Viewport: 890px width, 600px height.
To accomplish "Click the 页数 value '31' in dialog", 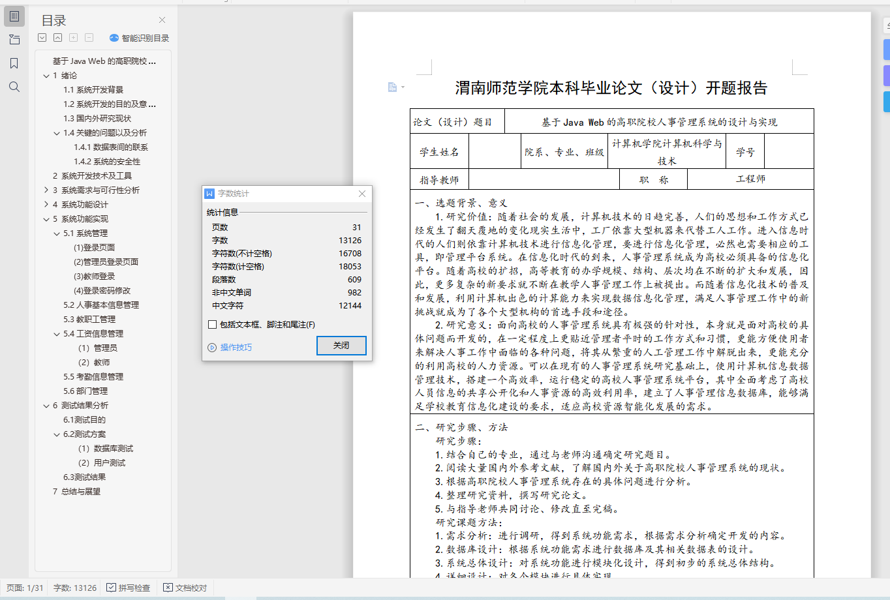I will tap(356, 228).
